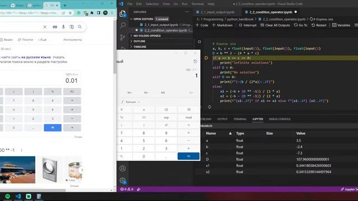Screen dimensions: 358x201
Task: Switch to the Debug Console panel tab
Action: click(x=280, y=119)
